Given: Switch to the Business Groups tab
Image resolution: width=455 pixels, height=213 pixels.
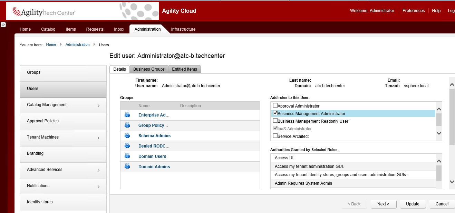Looking at the screenshot, I should [149, 69].
